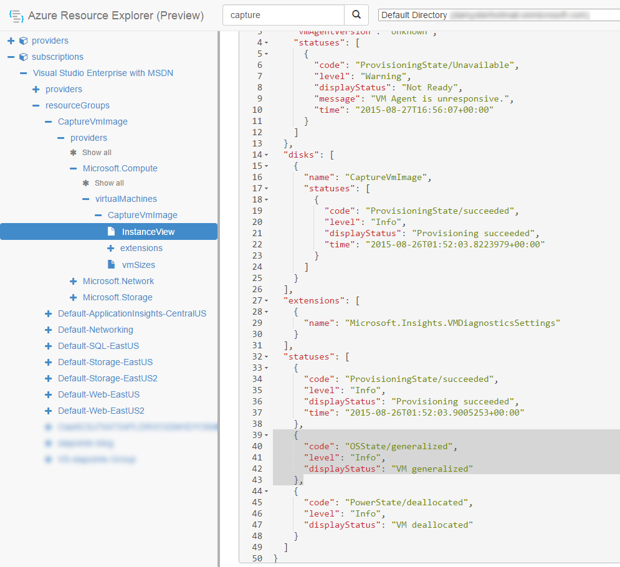Fold the disks array at line 14
The width and height of the screenshot is (620, 567).
(267, 155)
